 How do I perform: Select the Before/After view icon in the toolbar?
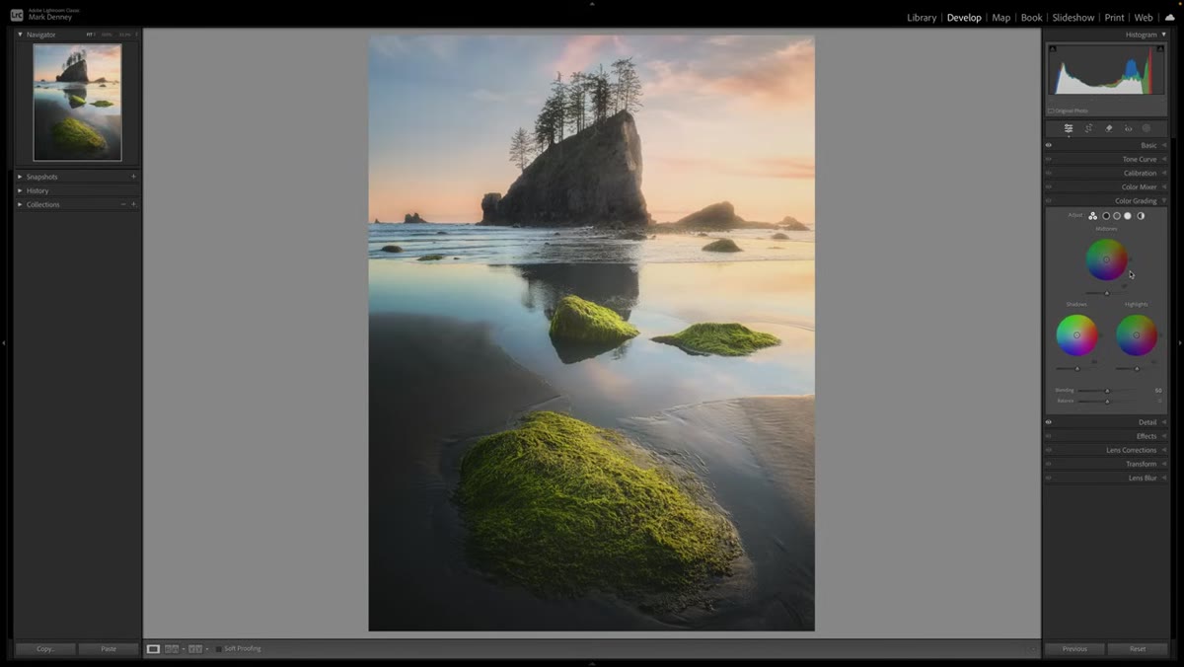coord(195,649)
